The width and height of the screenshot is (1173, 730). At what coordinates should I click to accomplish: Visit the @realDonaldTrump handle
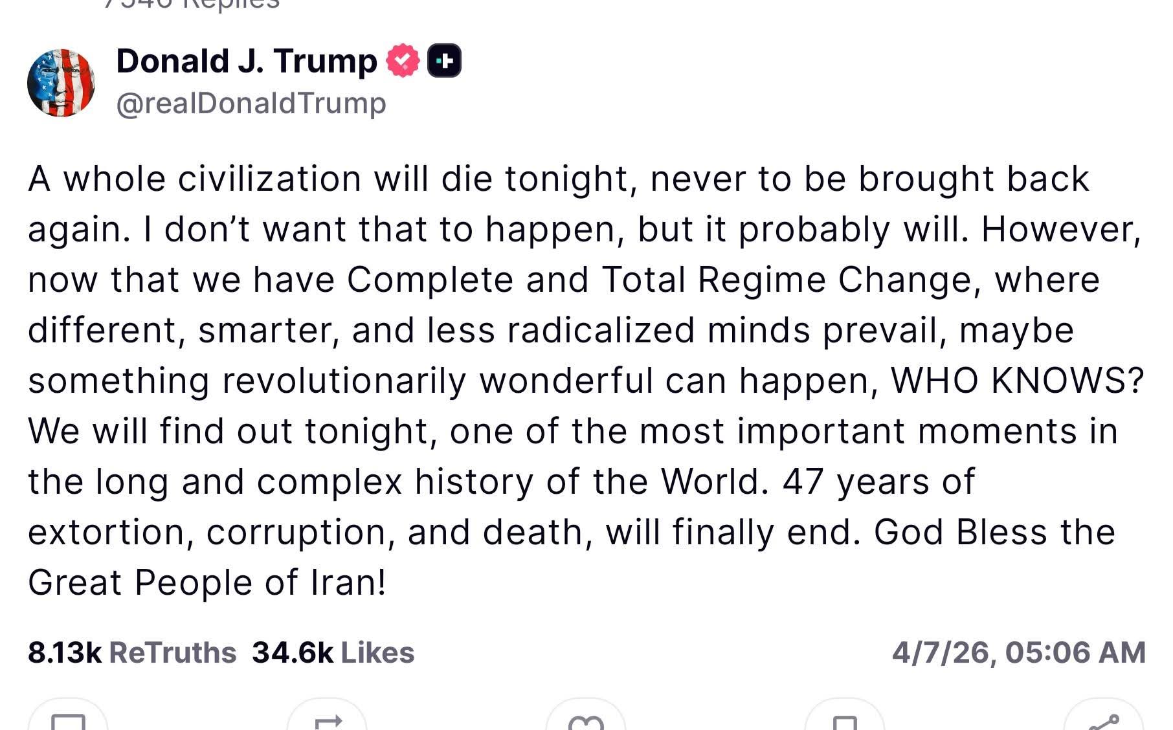click(251, 103)
